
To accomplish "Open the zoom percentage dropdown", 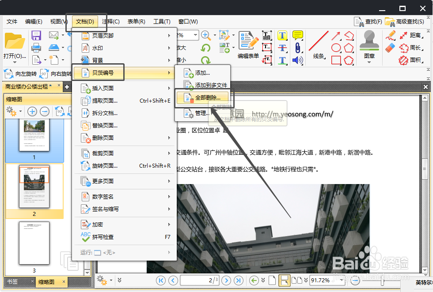I will click(341, 280).
